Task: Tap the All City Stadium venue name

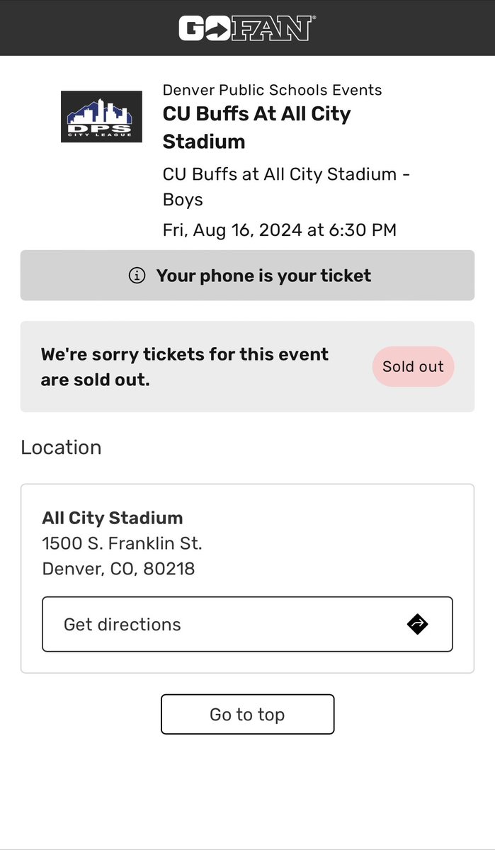Action: (x=113, y=518)
